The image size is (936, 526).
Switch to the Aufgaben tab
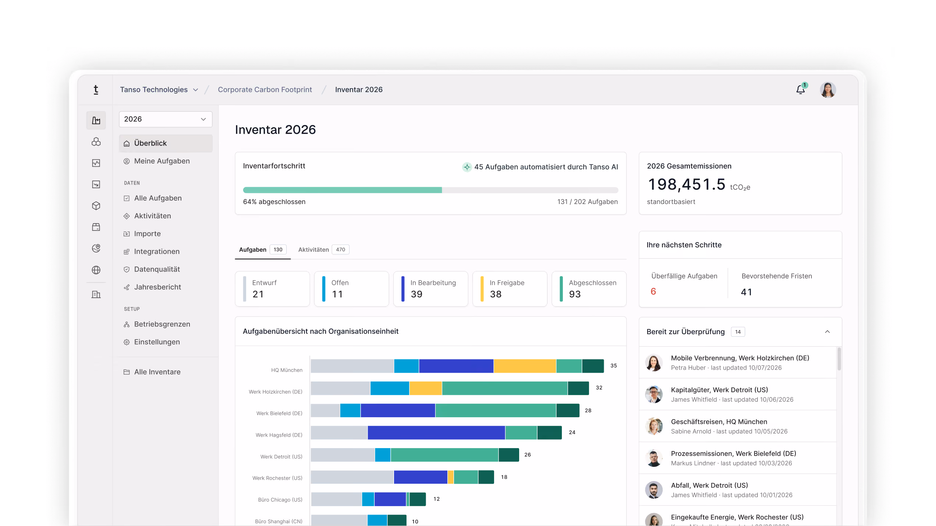click(262, 250)
